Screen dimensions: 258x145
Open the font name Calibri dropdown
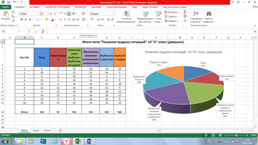39,14
